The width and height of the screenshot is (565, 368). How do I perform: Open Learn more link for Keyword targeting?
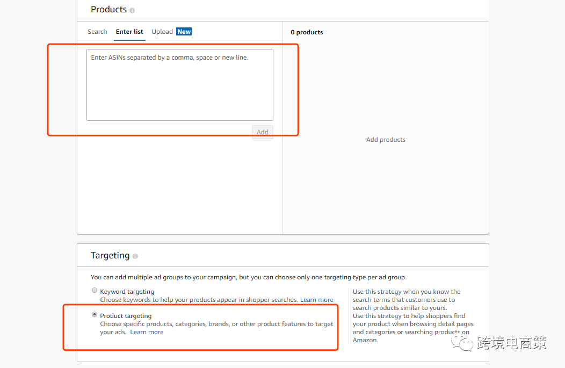[317, 300]
